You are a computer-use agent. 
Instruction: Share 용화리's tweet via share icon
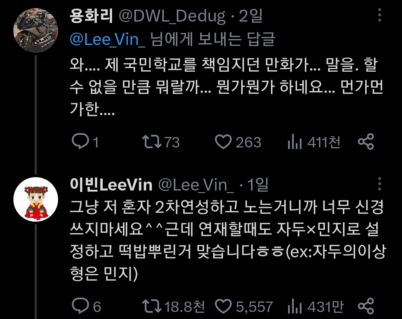[x=366, y=141]
